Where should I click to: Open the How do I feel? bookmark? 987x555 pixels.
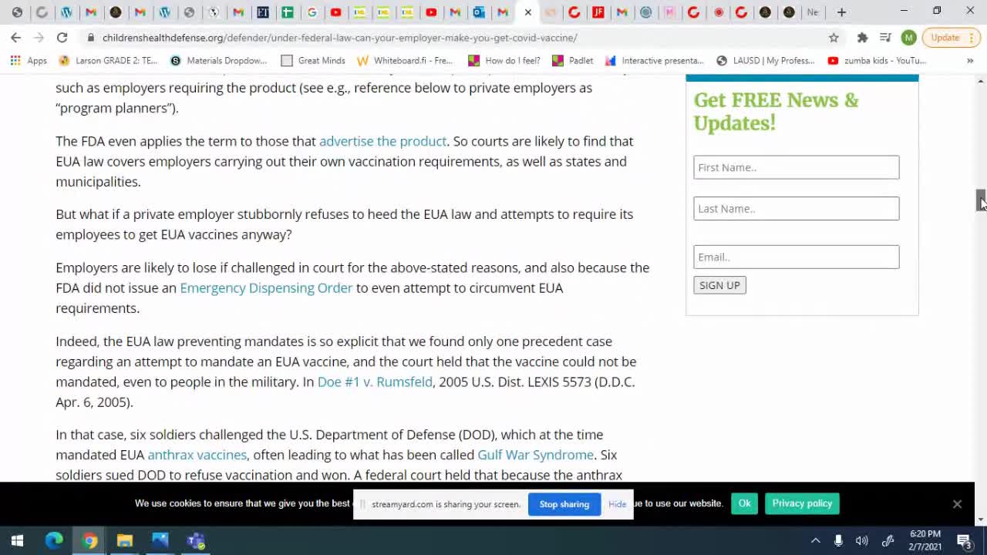point(504,60)
